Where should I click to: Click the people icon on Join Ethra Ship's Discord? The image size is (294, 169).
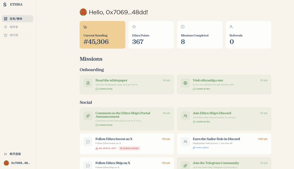[185, 116]
